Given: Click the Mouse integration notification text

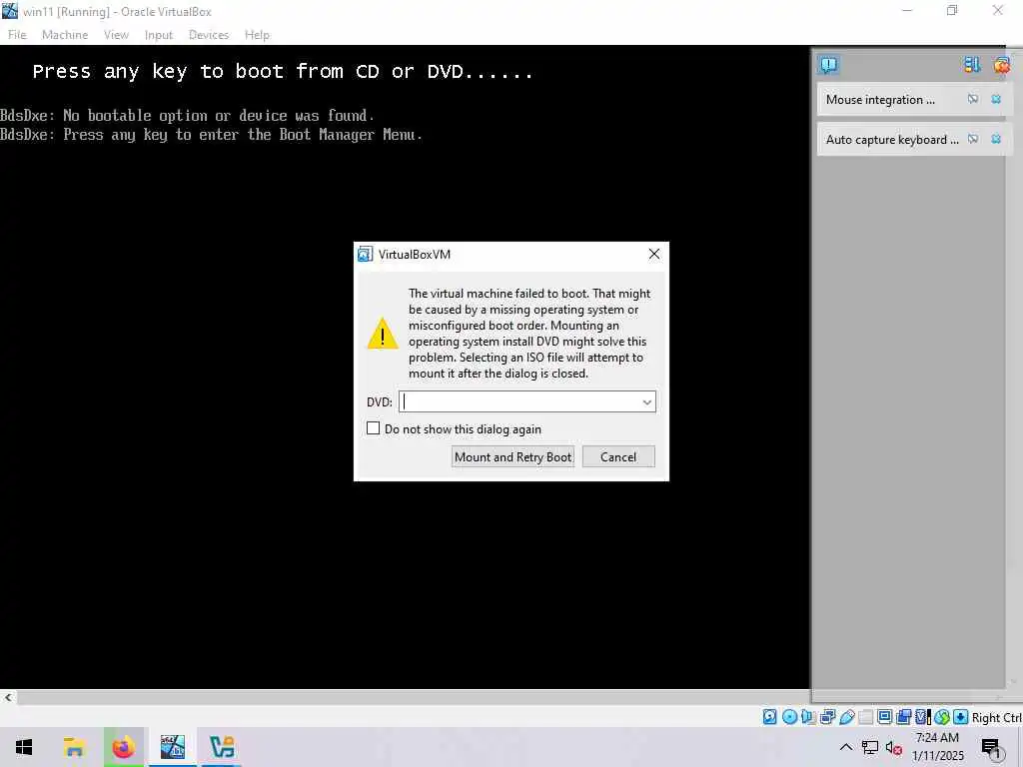Looking at the screenshot, I should pos(880,99).
